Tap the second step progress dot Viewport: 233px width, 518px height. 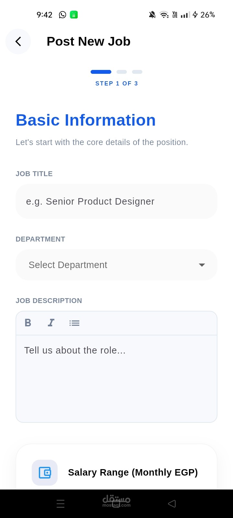pos(122,72)
